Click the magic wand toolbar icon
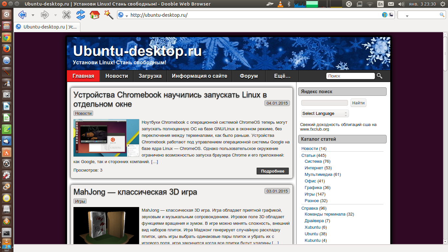Image resolution: width=448 pixels, height=252 pixels. 109,15
